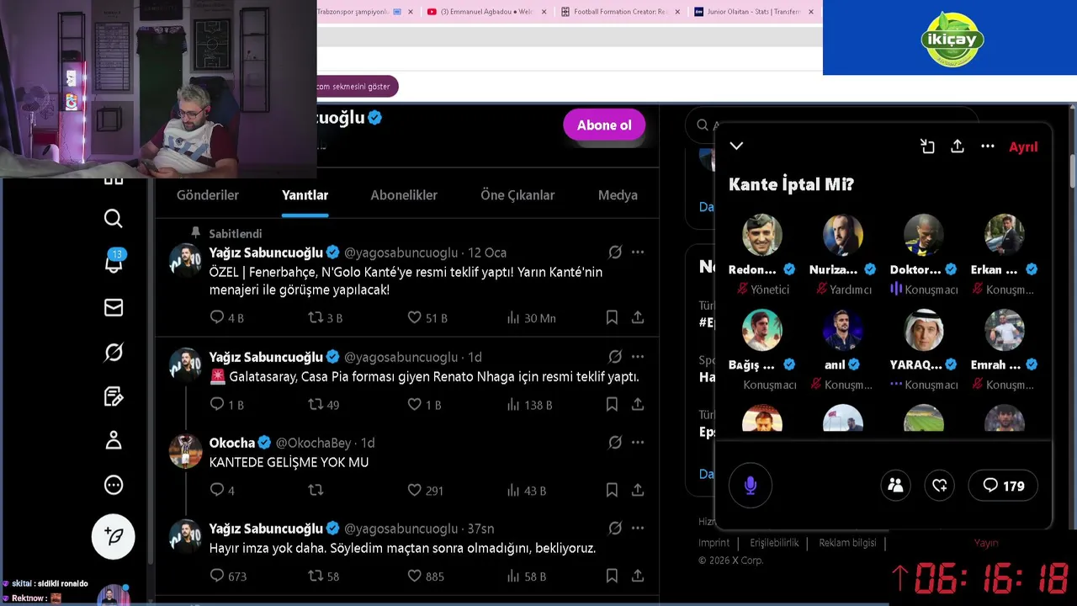Open the Profile person icon in sidebar
Image resolution: width=1077 pixels, height=606 pixels.
[x=114, y=440]
